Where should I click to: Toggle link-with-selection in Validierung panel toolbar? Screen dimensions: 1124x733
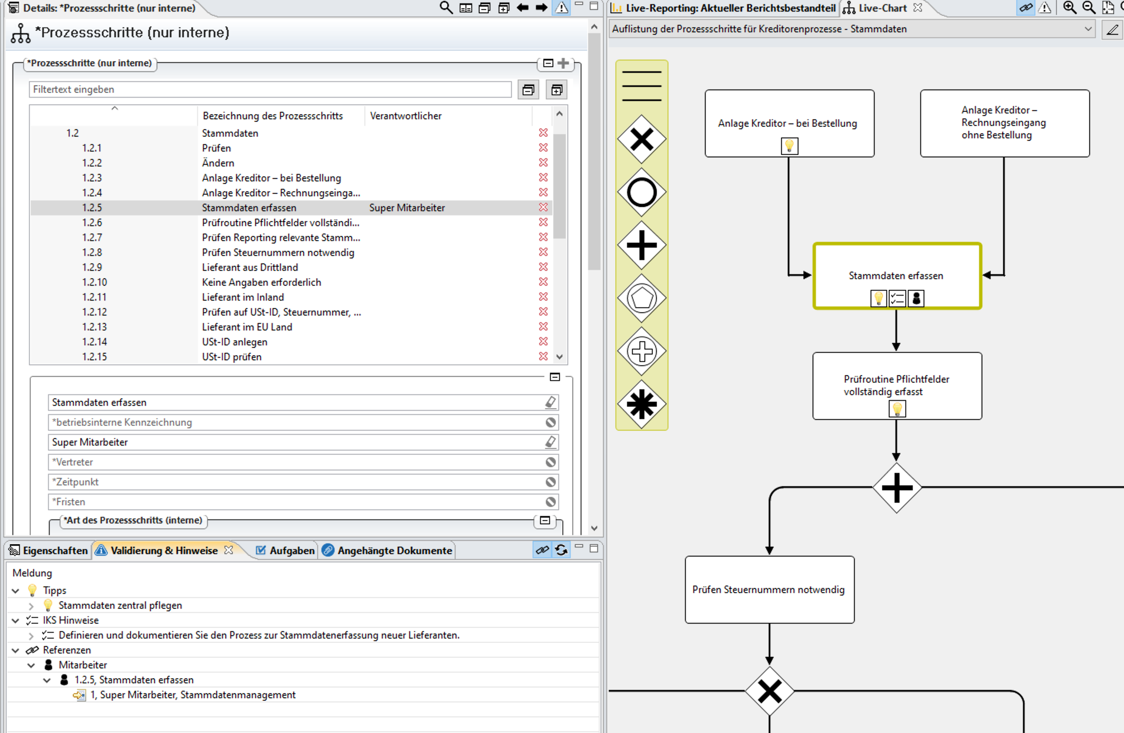(x=542, y=550)
